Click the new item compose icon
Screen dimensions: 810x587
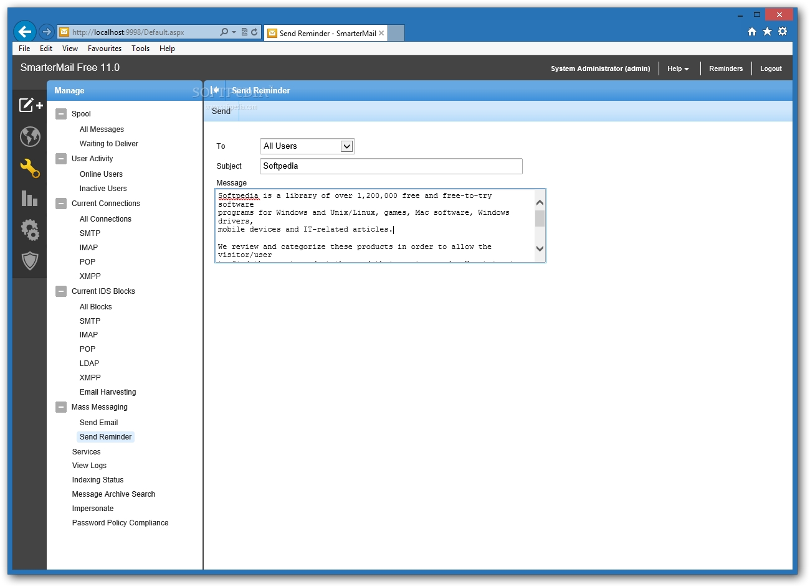pos(31,105)
